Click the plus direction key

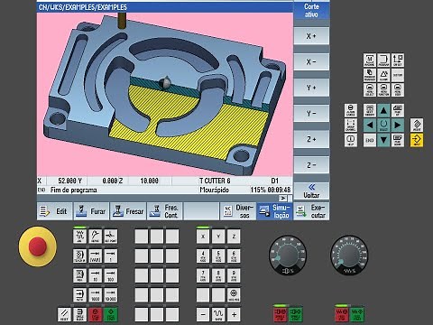[234, 314]
